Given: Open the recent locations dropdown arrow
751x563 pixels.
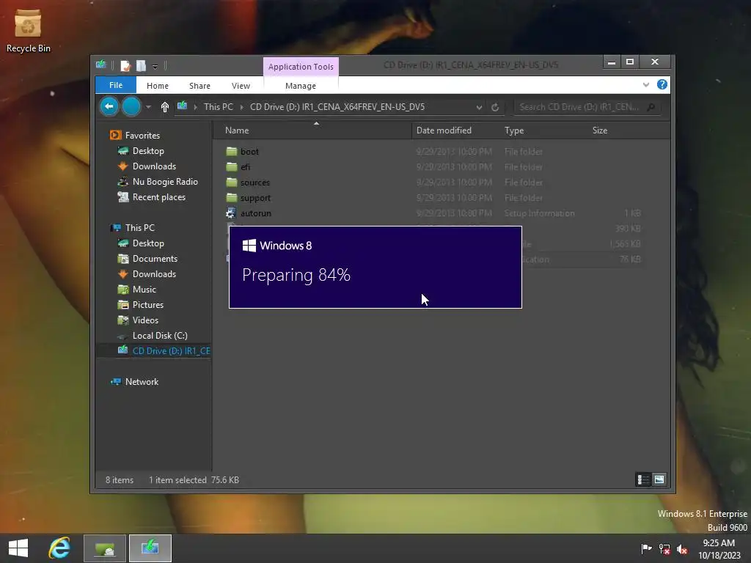Looking at the screenshot, I should 148,107.
